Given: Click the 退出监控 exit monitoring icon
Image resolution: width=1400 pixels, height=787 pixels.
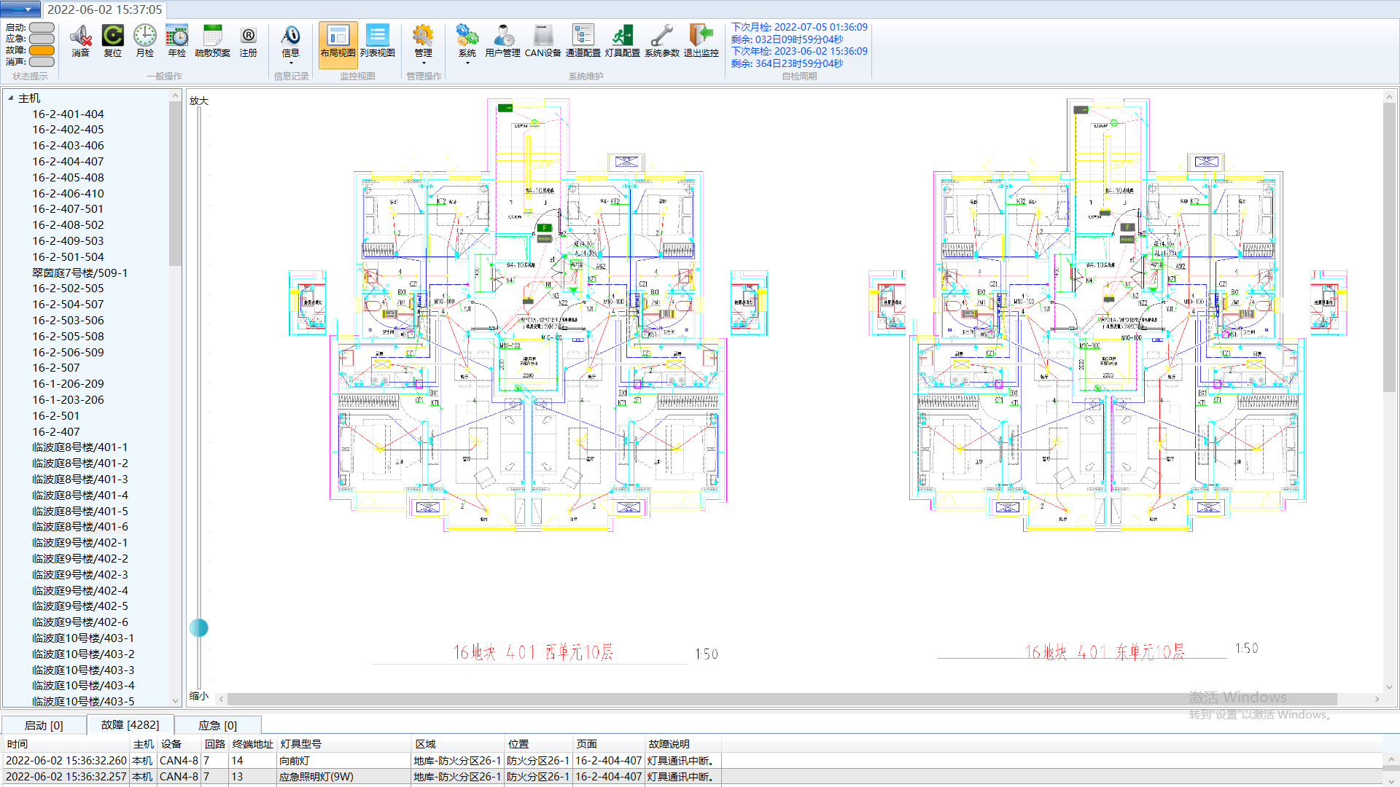Looking at the screenshot, I should click(x=701, y=41).
